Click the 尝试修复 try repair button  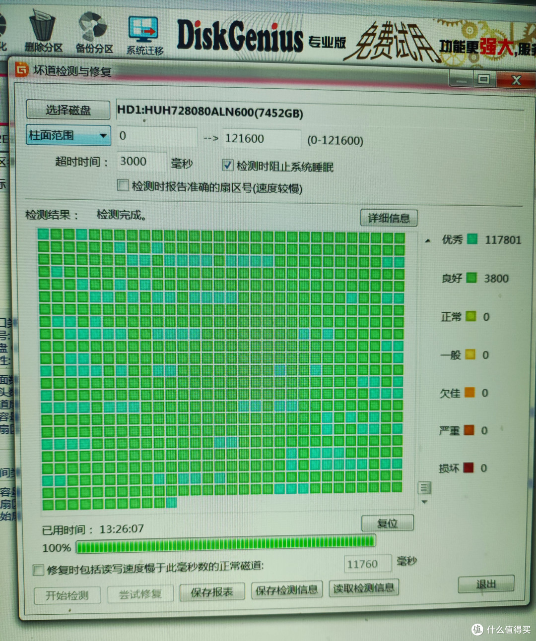pos(140,594)
